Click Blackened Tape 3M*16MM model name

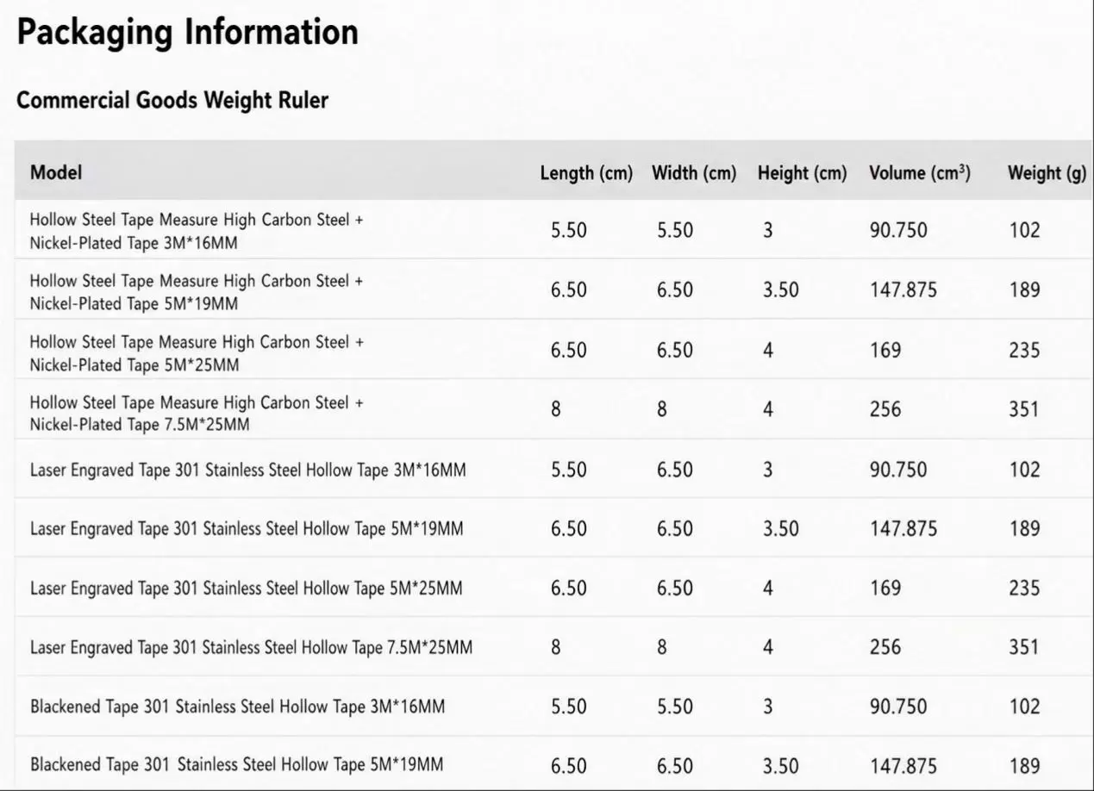238,707
